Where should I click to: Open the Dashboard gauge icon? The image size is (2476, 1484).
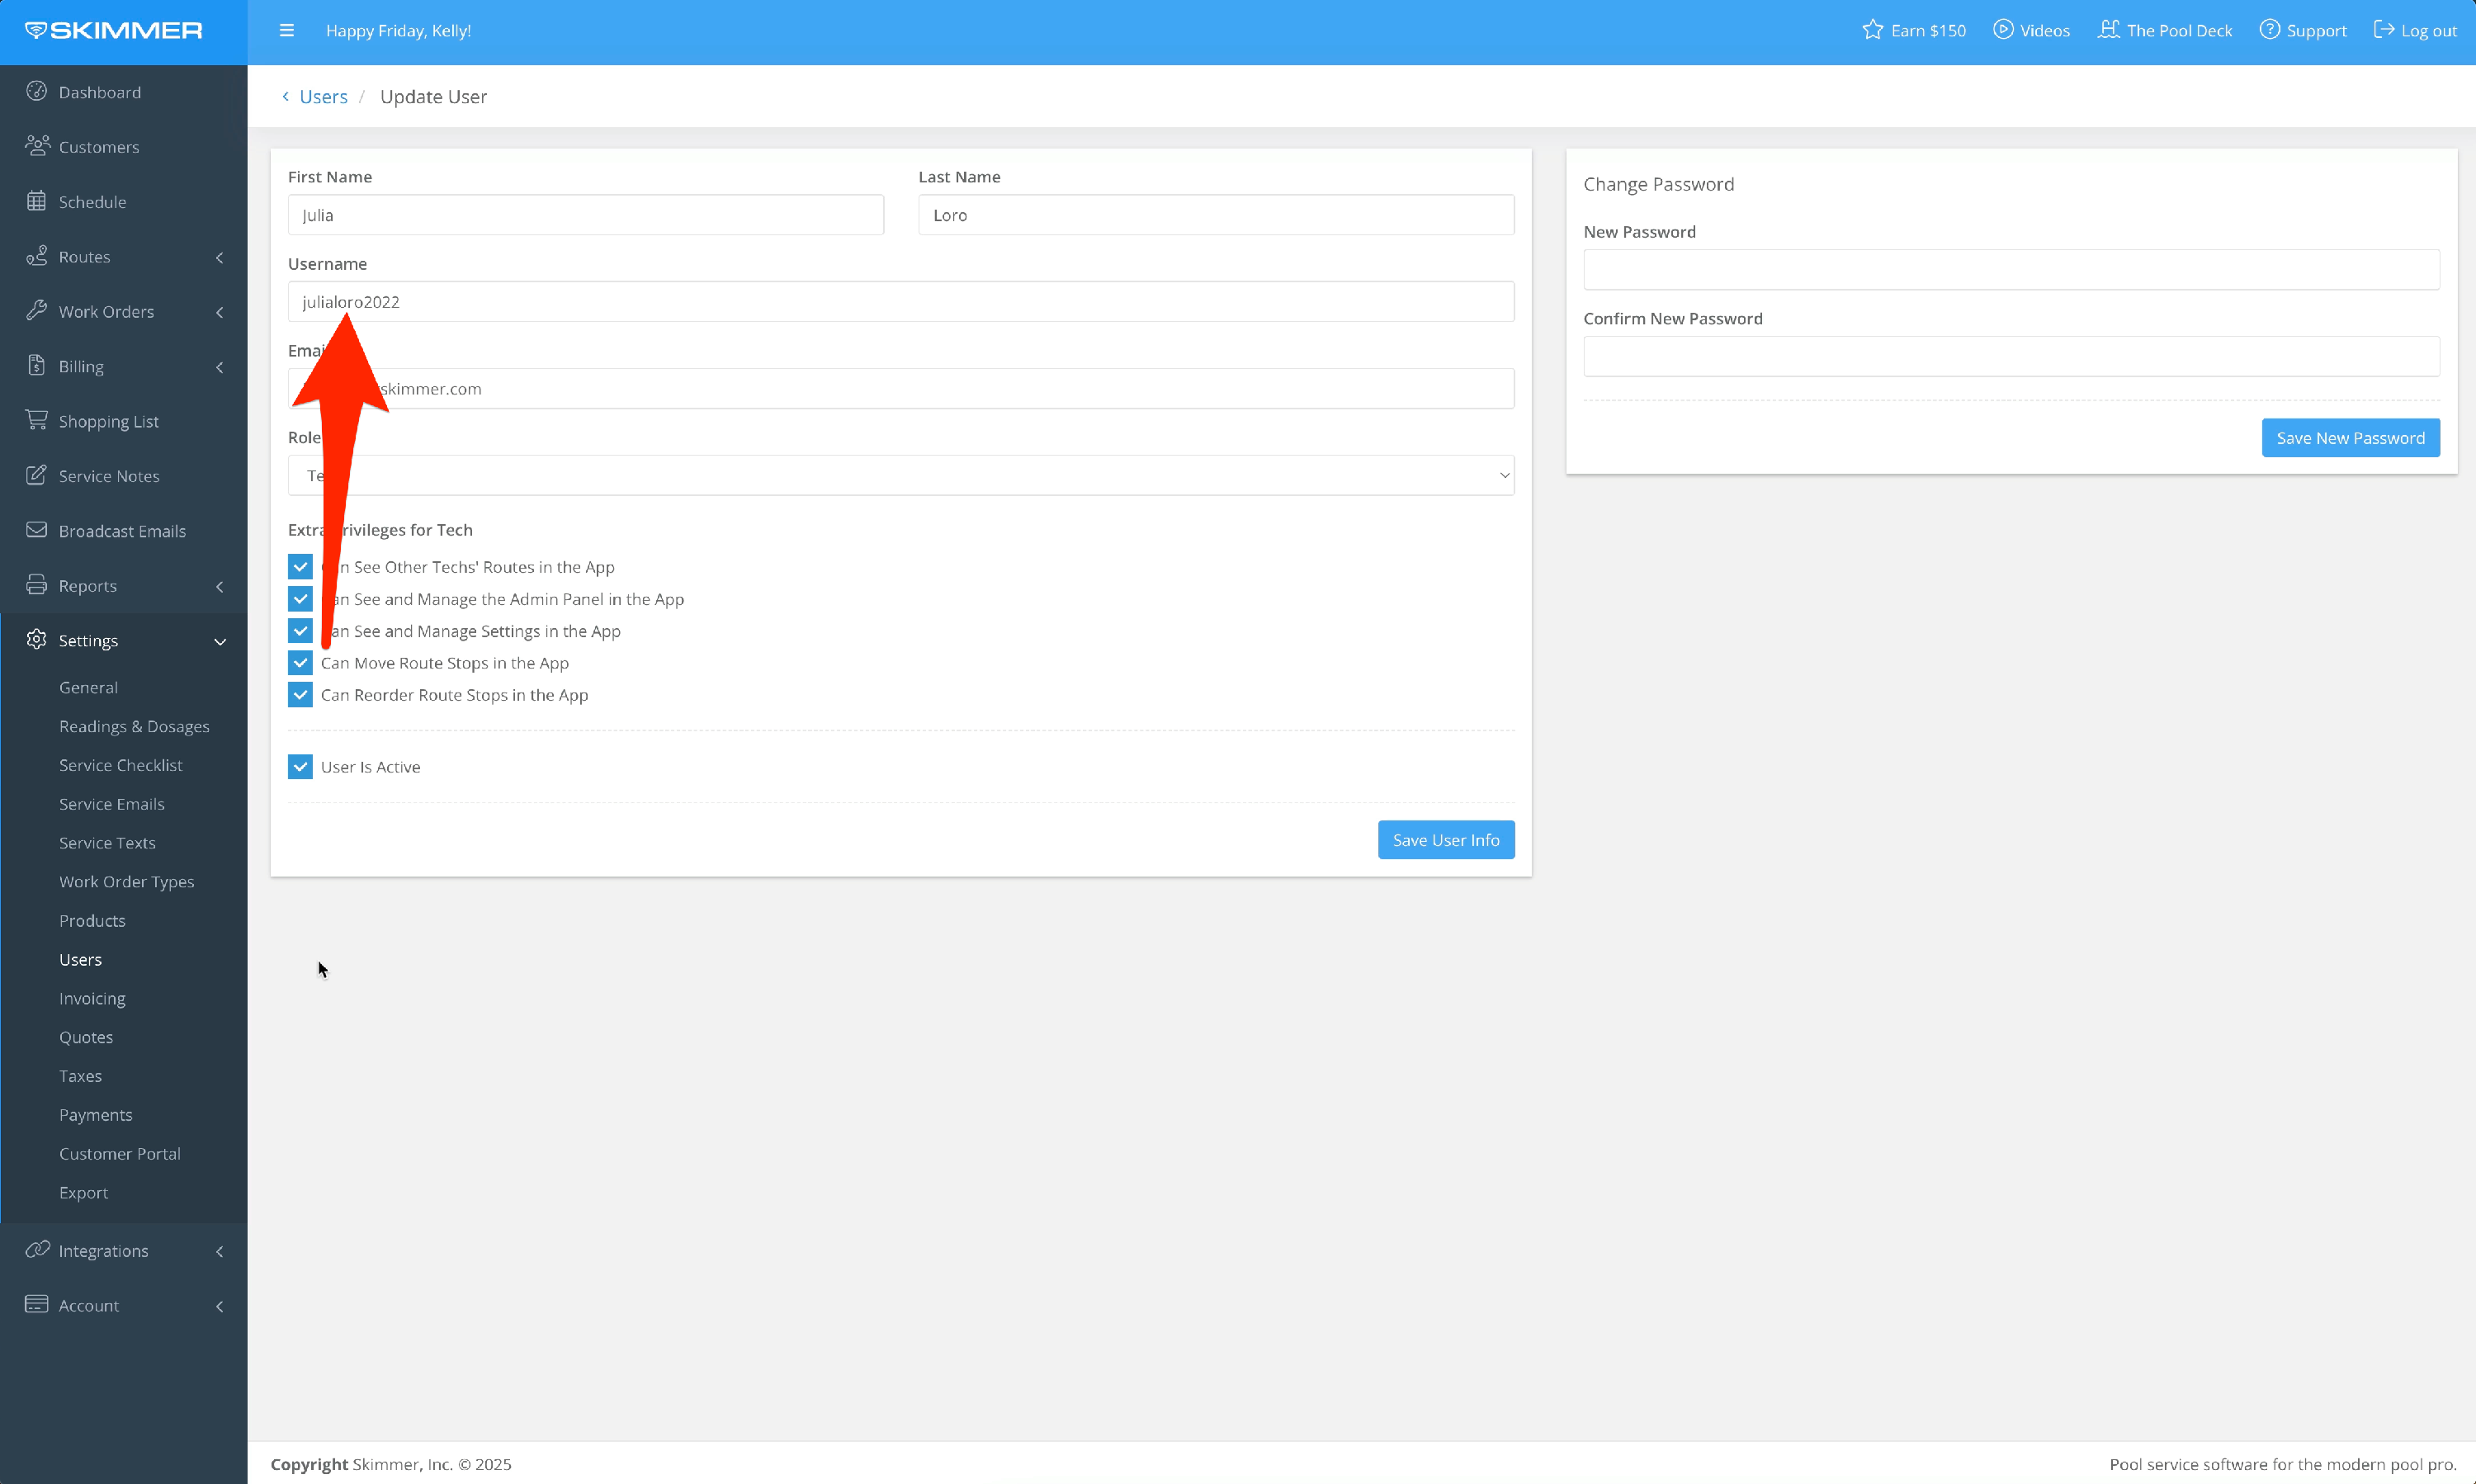coord(37,91)
